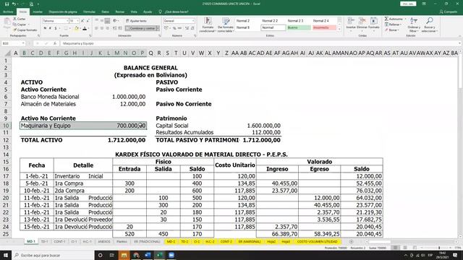This screenshot has width=463, height=260.
Task: Click the Copiar icon
Action: [14, 25]
